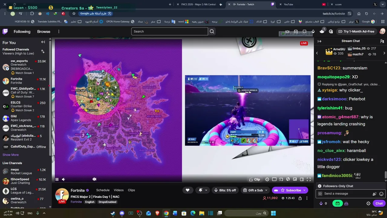Open File Explorer from the taskbar

pos(202,213)
